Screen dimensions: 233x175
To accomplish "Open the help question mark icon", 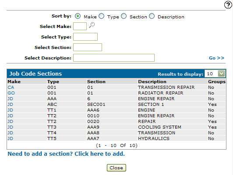I will [x=228, y=5].
